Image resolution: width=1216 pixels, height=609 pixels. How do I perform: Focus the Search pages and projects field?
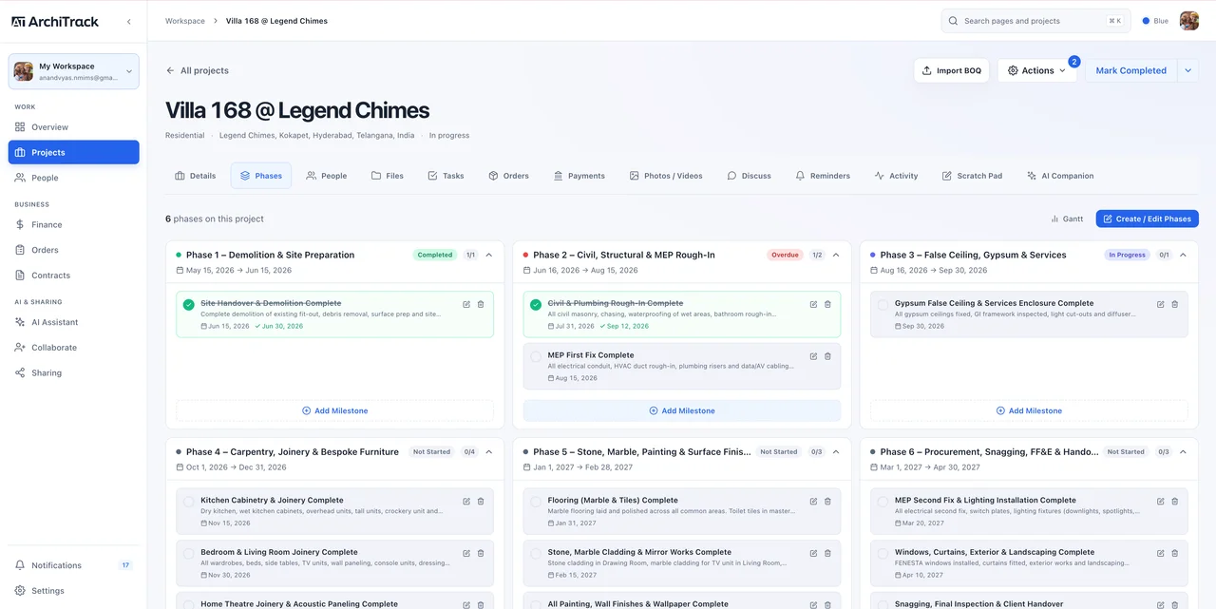tap(1035, 21)
